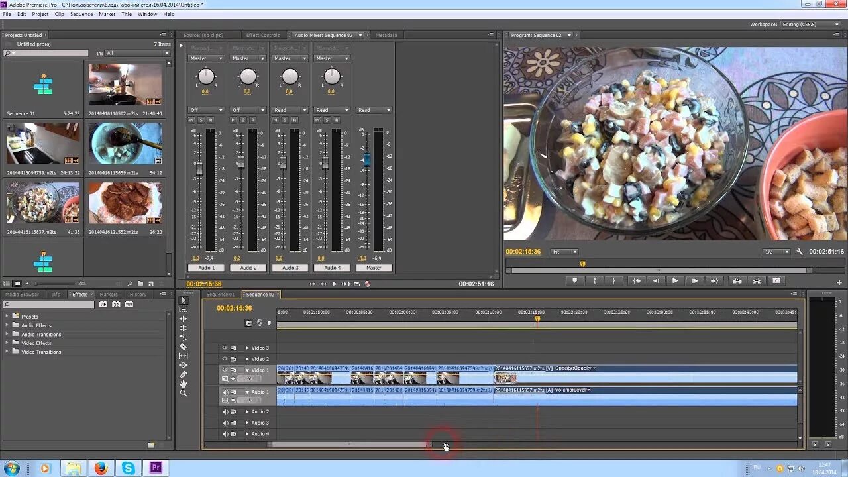This screenshot has width=848, height=477.
Task: Open the Sequence menu
Action: [81, 13]
